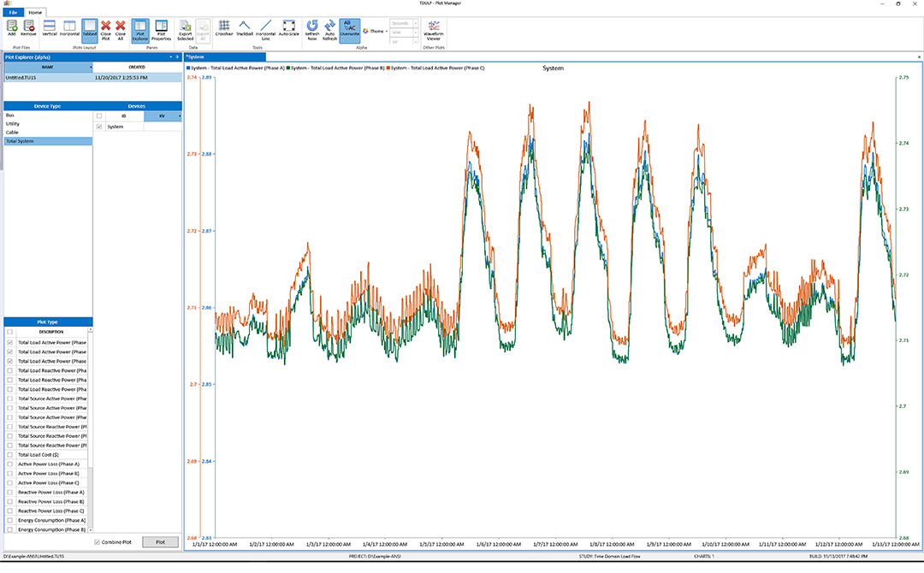924x573 pixels.
Task: Uncheck the Combine Plot option
Action: tap(98, 541)
